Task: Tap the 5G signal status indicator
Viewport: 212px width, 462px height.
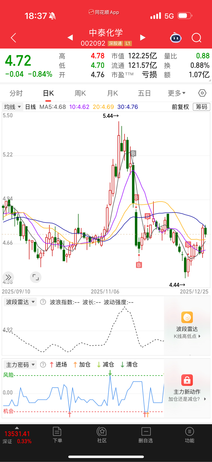Action: coord(169,16)
